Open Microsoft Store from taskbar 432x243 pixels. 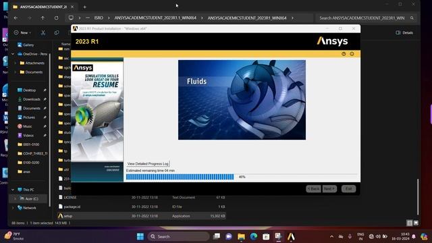266,236
